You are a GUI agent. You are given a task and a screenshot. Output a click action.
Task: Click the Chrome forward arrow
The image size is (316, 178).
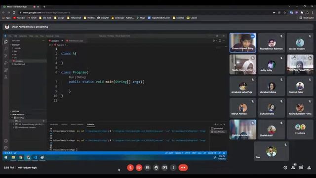[9, 12]
